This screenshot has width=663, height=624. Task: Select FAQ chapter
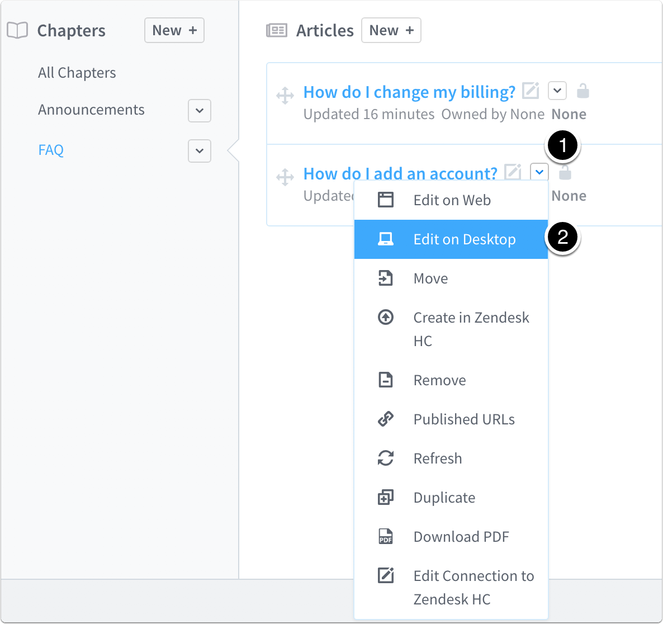[x=51, y=150]
